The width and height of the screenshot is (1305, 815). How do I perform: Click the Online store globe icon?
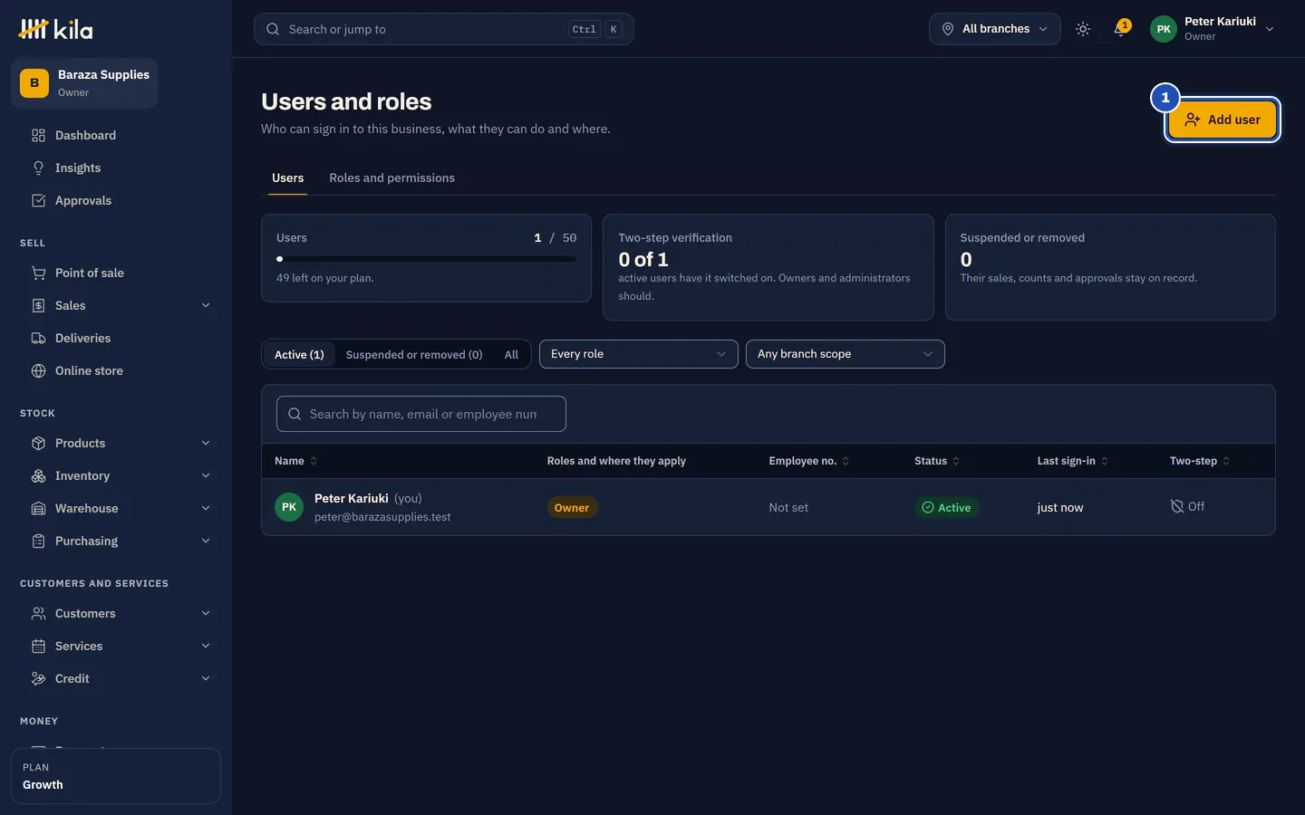(x=38, y=370)
